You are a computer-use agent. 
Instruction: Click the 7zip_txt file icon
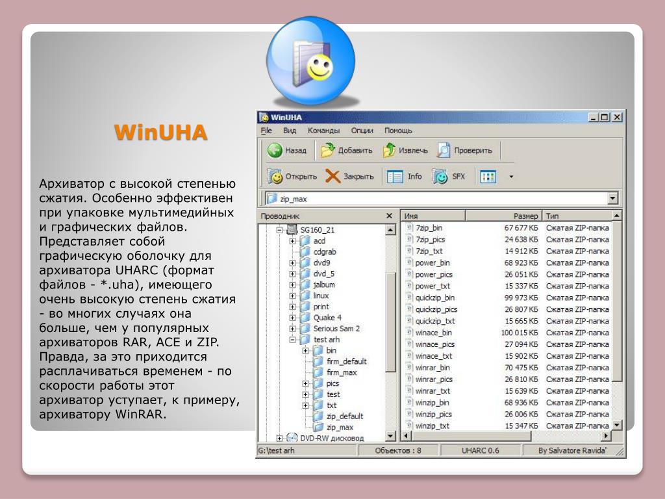pos(409,251)
